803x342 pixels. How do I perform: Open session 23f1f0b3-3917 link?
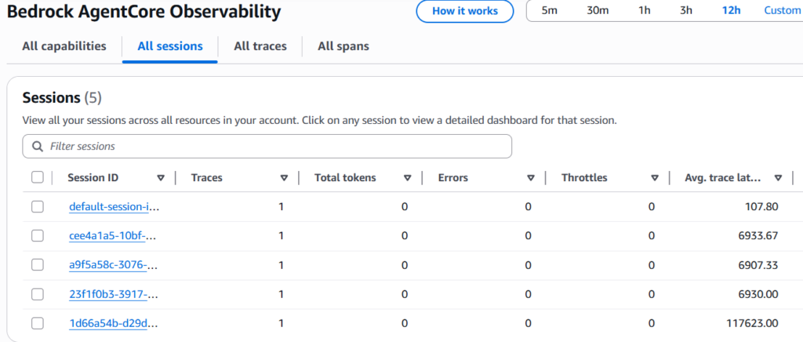tap(114, 294)
